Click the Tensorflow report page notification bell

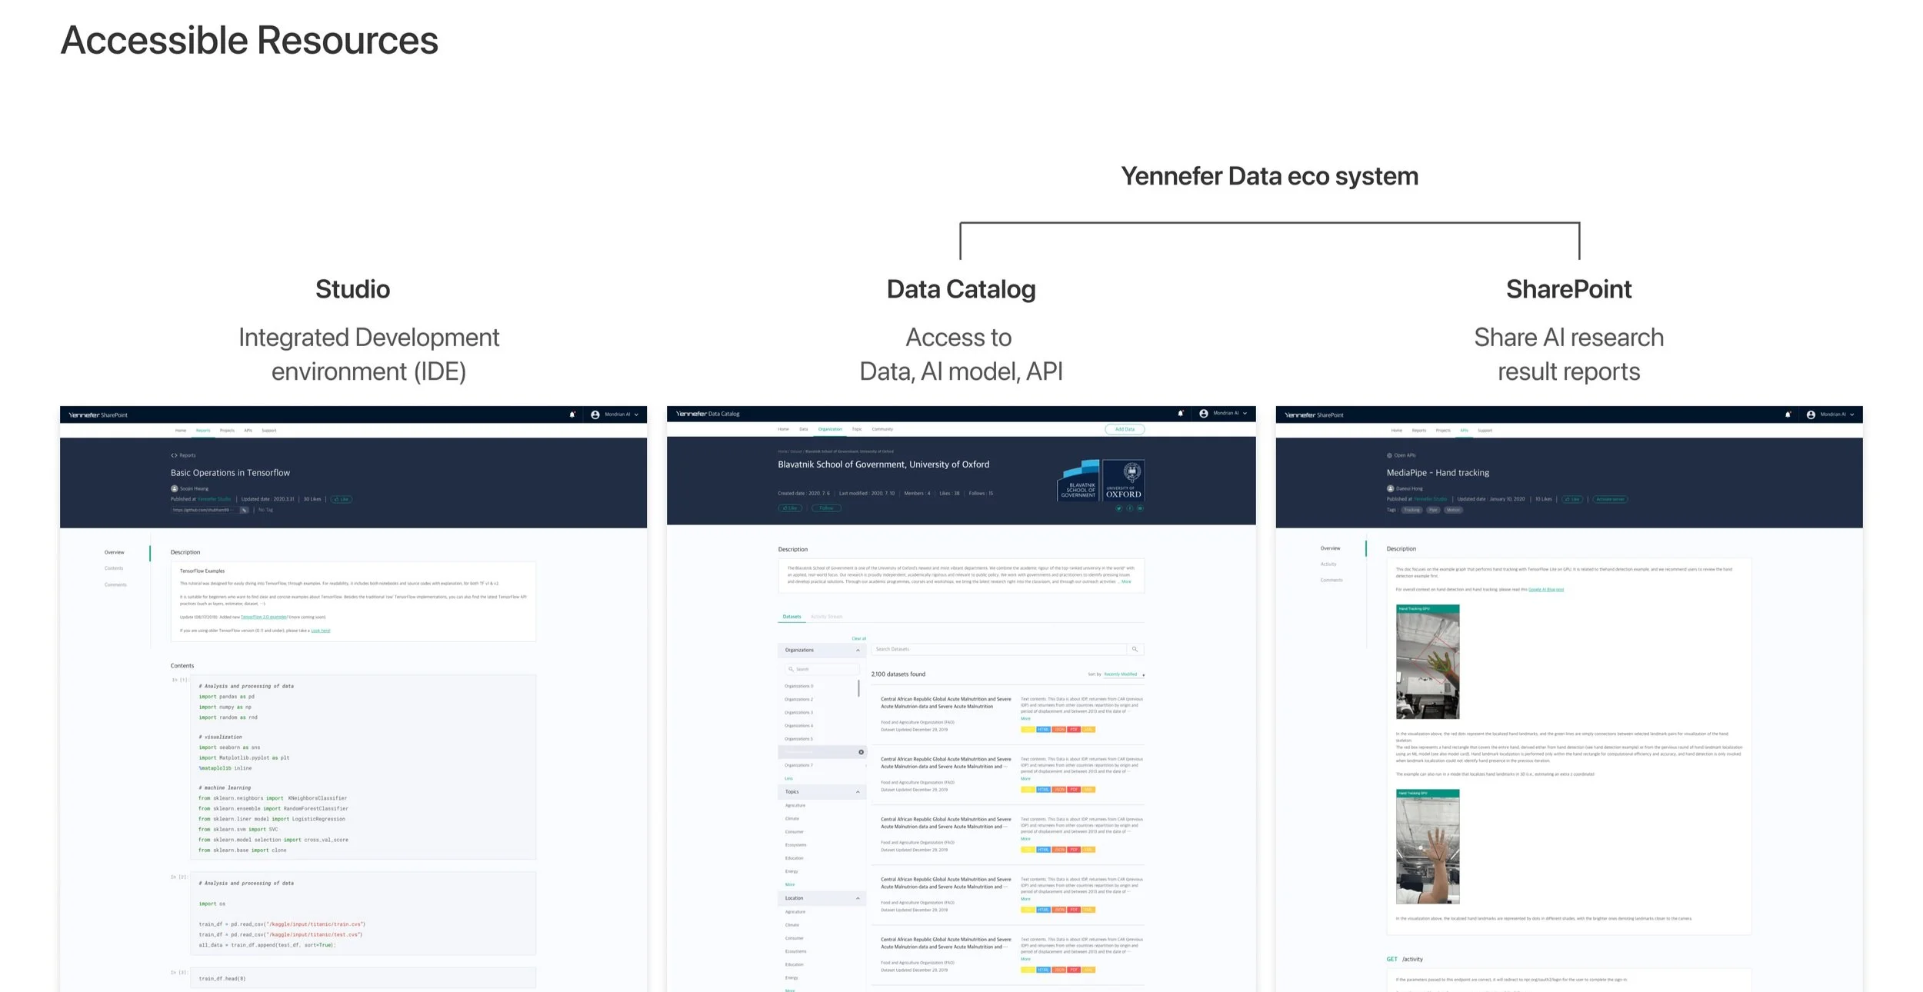pyautogui.click(x=572, y=414)
